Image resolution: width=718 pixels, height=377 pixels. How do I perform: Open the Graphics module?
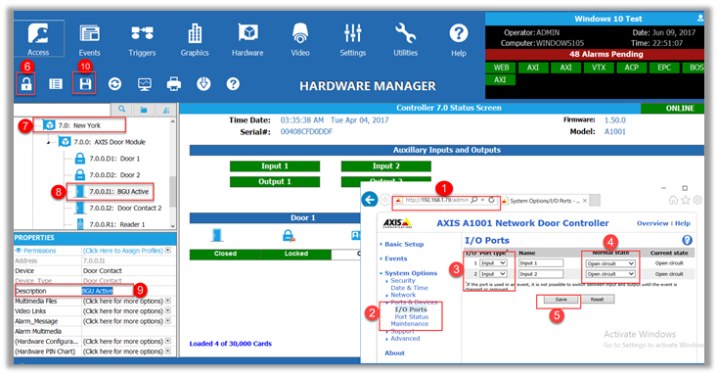195,39
